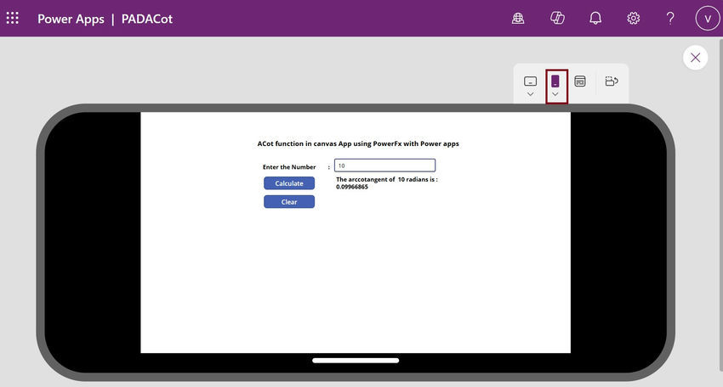This screenshot has width=723, height=387.
Task: Close the app preview with X
Action: (695, 58)
